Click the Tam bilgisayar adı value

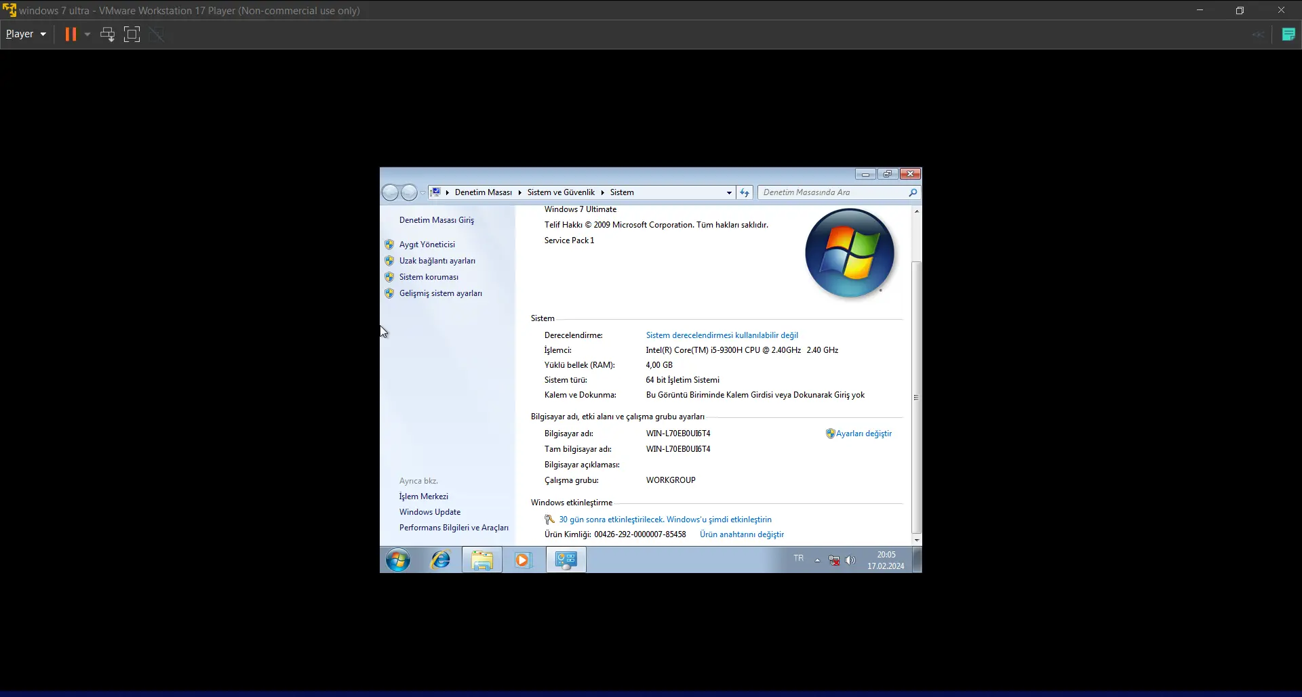[x=678, y=449]
